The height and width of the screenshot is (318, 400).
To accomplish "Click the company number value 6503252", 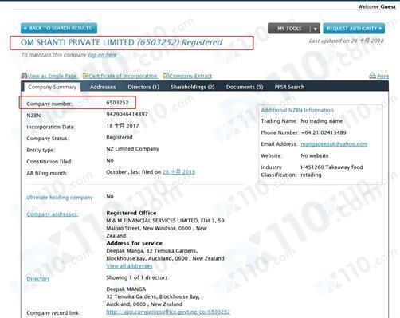I will click(x=117, y=103).
